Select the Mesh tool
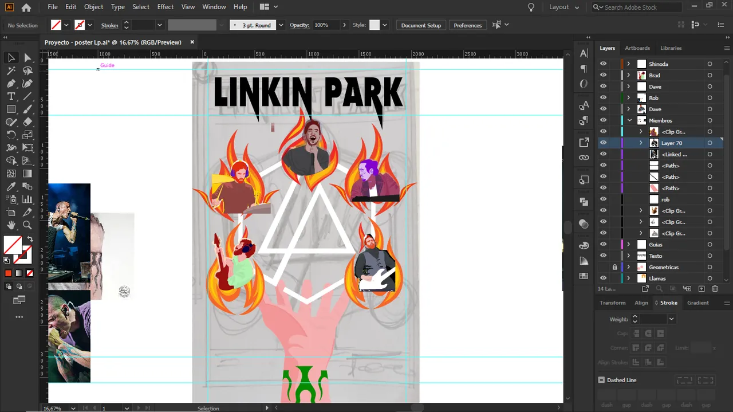This screenshot has width=733, height=412. (x=11, y=174)
